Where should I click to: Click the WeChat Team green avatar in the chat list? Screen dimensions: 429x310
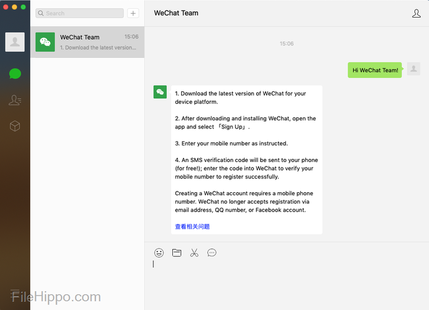click(45, 42)
